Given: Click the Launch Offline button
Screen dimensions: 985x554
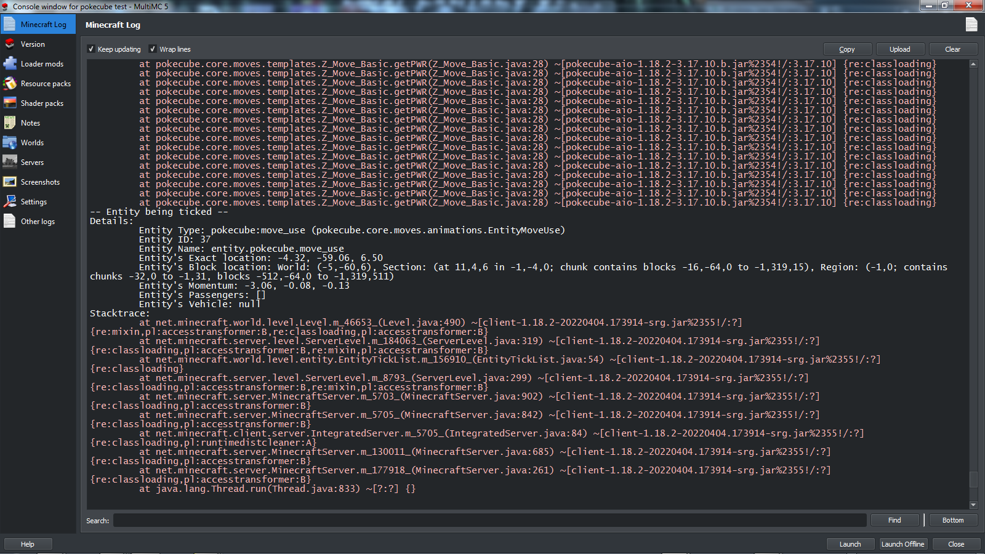Looking at the screenshot, I should tap(903, 544).
